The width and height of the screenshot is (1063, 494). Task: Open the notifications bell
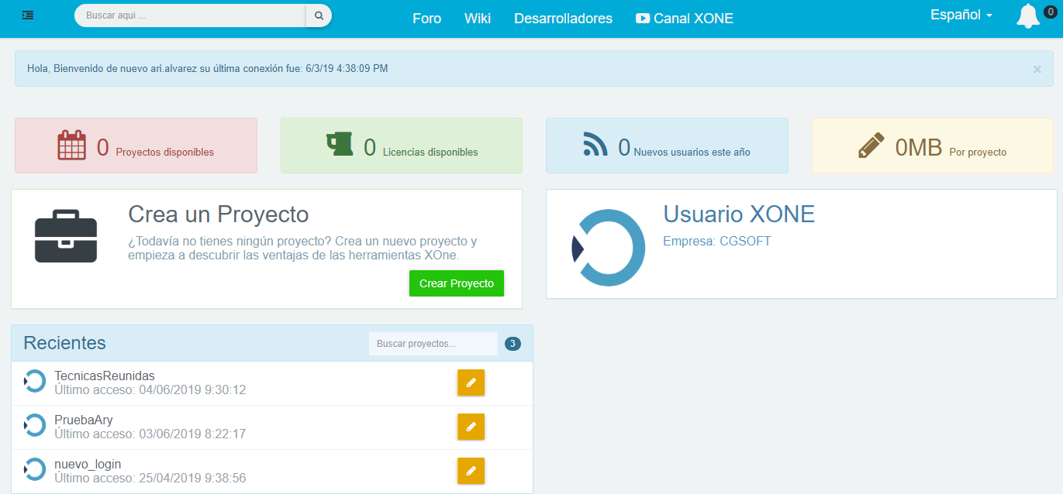point(1027,17)
